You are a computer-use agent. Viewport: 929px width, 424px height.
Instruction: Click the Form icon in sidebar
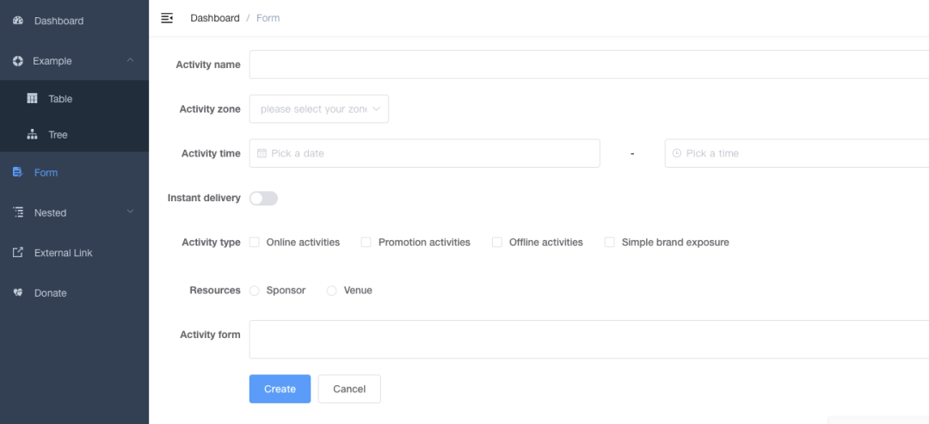(18, 173)
